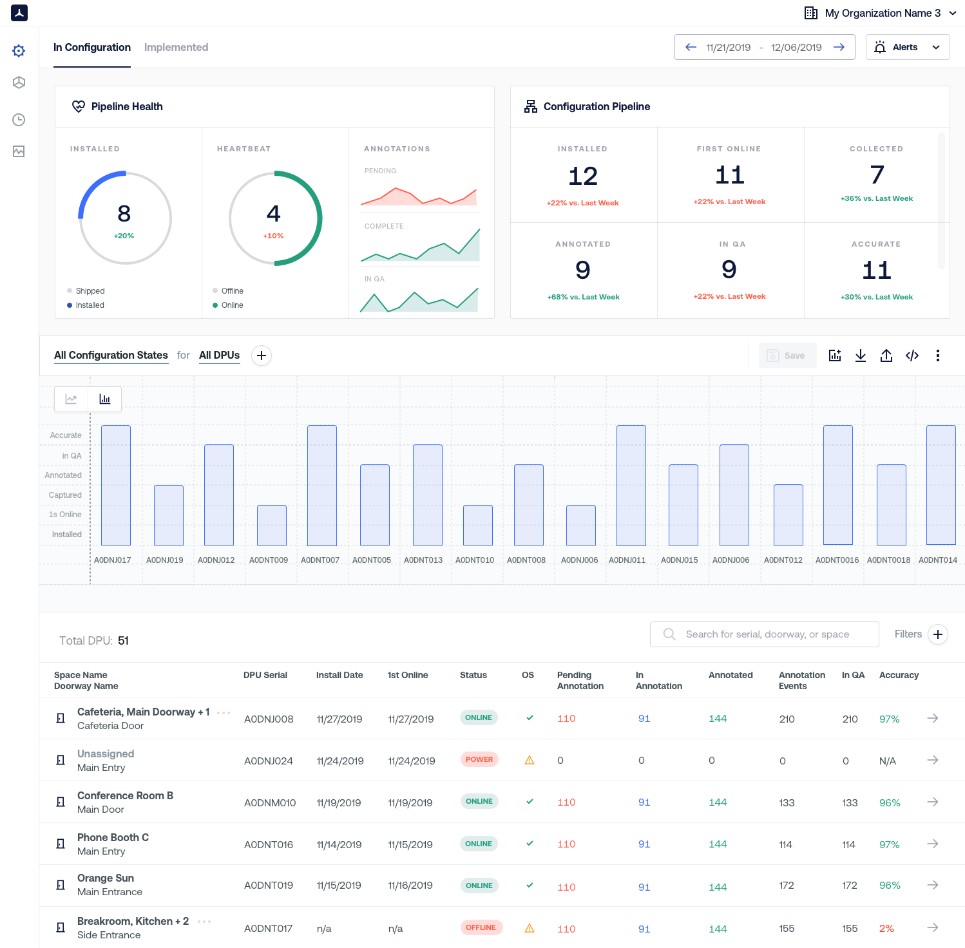Click the Filters add button
The image size is (965, 948).
point(937,634)
